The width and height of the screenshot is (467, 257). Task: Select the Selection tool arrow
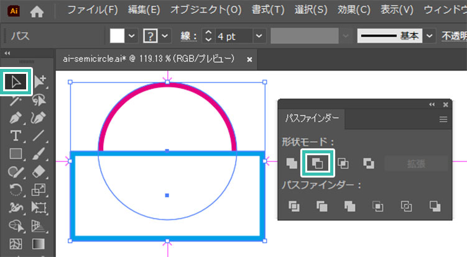pos(17,81)
